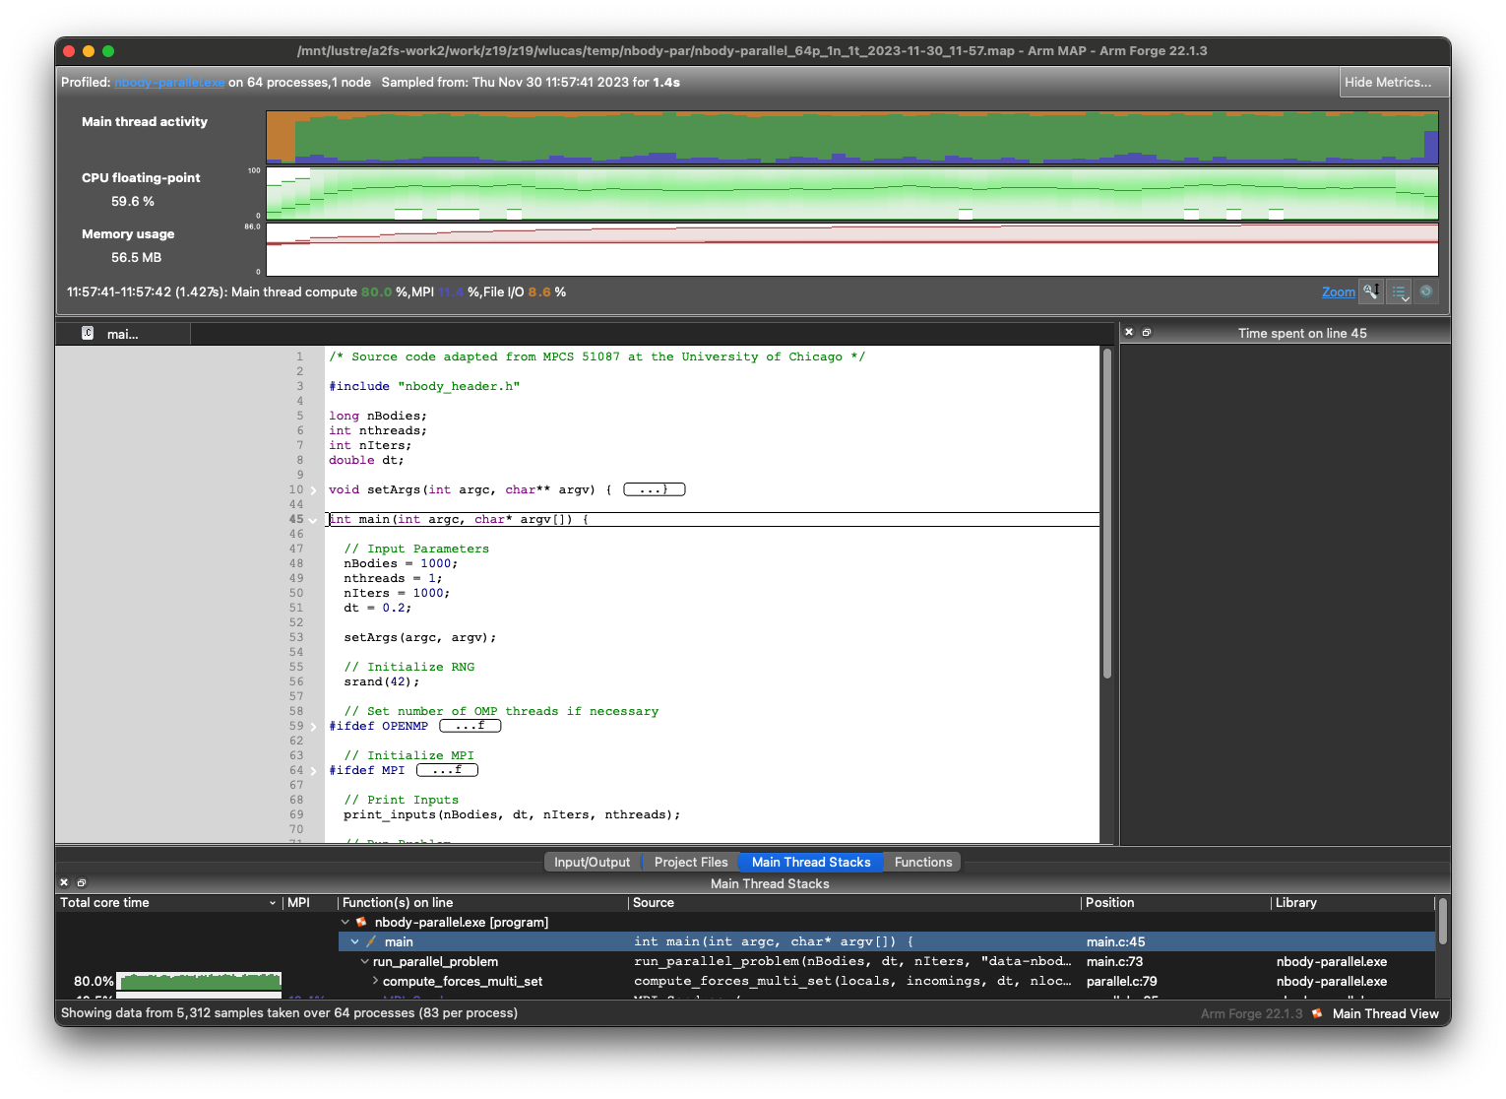The width and height of the screenshot is (1506, 1099).
Task: Open the metrics list dropdown icon
Action: click(1400, 291)
